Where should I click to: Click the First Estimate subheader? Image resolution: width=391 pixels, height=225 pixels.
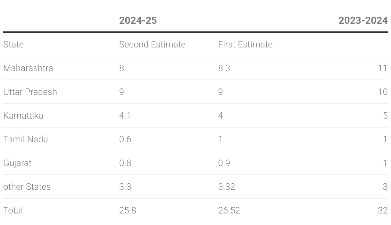[x=245, y=44]
